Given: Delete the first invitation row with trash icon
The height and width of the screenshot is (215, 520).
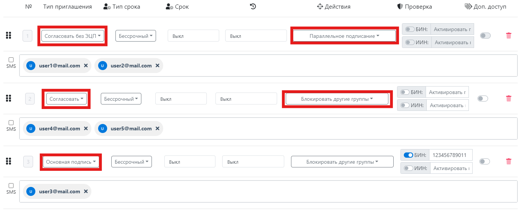Looking at the screenshot, I should point(508,36).
